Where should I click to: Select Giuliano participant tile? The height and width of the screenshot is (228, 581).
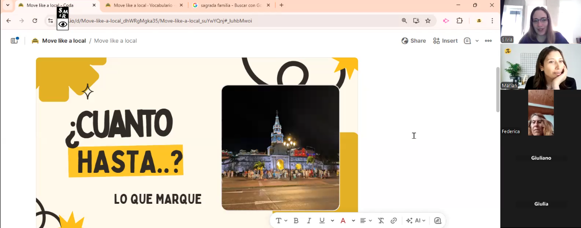pos(540,158)
